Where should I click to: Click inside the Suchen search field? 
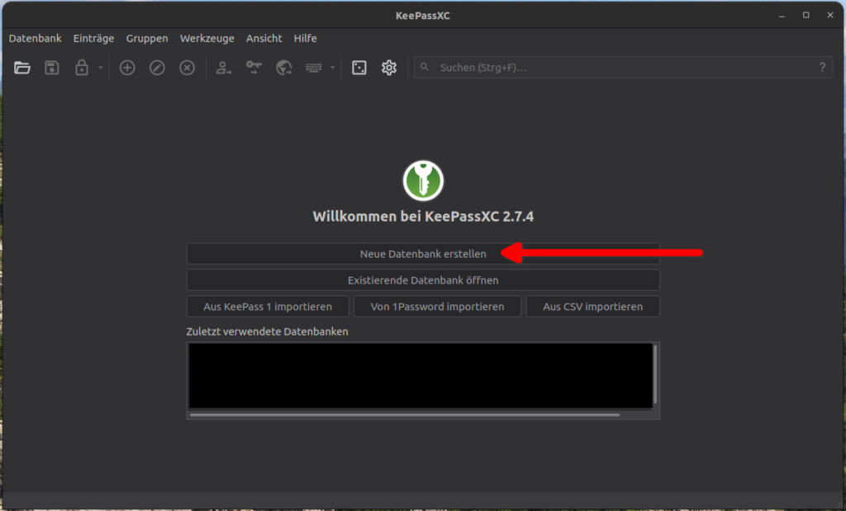click(578, 68)
